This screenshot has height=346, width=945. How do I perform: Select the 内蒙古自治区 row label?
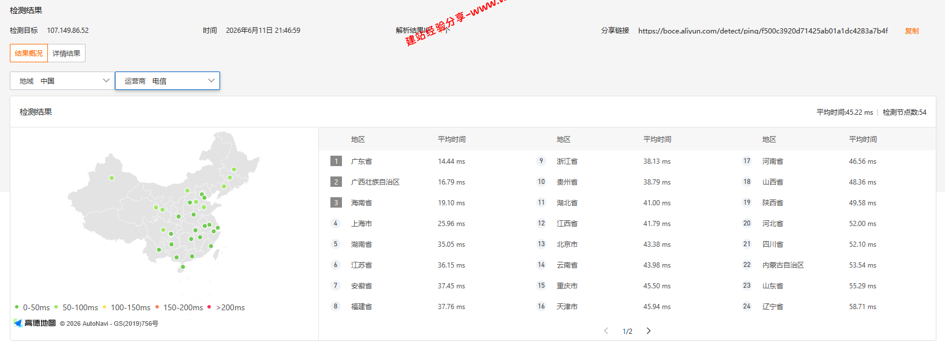(783, 265)
